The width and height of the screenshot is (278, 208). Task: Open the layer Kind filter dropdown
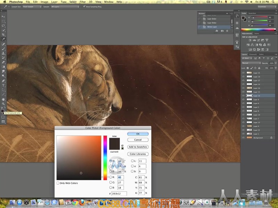[247, 58]
